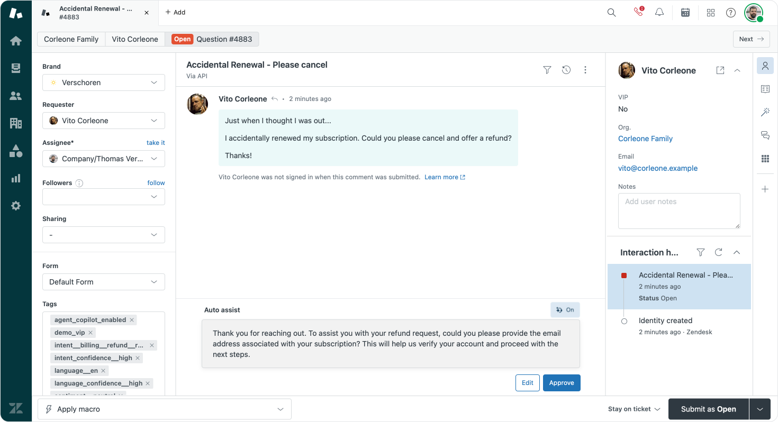778x422 pixels.
Task: Open the magic wand intelligence icon
Action: [x=765, y=112]
